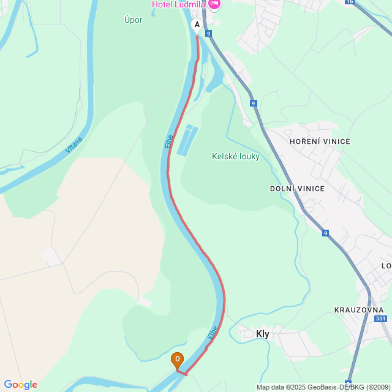Click the route 9 shield near Dolní Vinice
The height and width of the screenshot is (392, 392).
coord(325,233)
